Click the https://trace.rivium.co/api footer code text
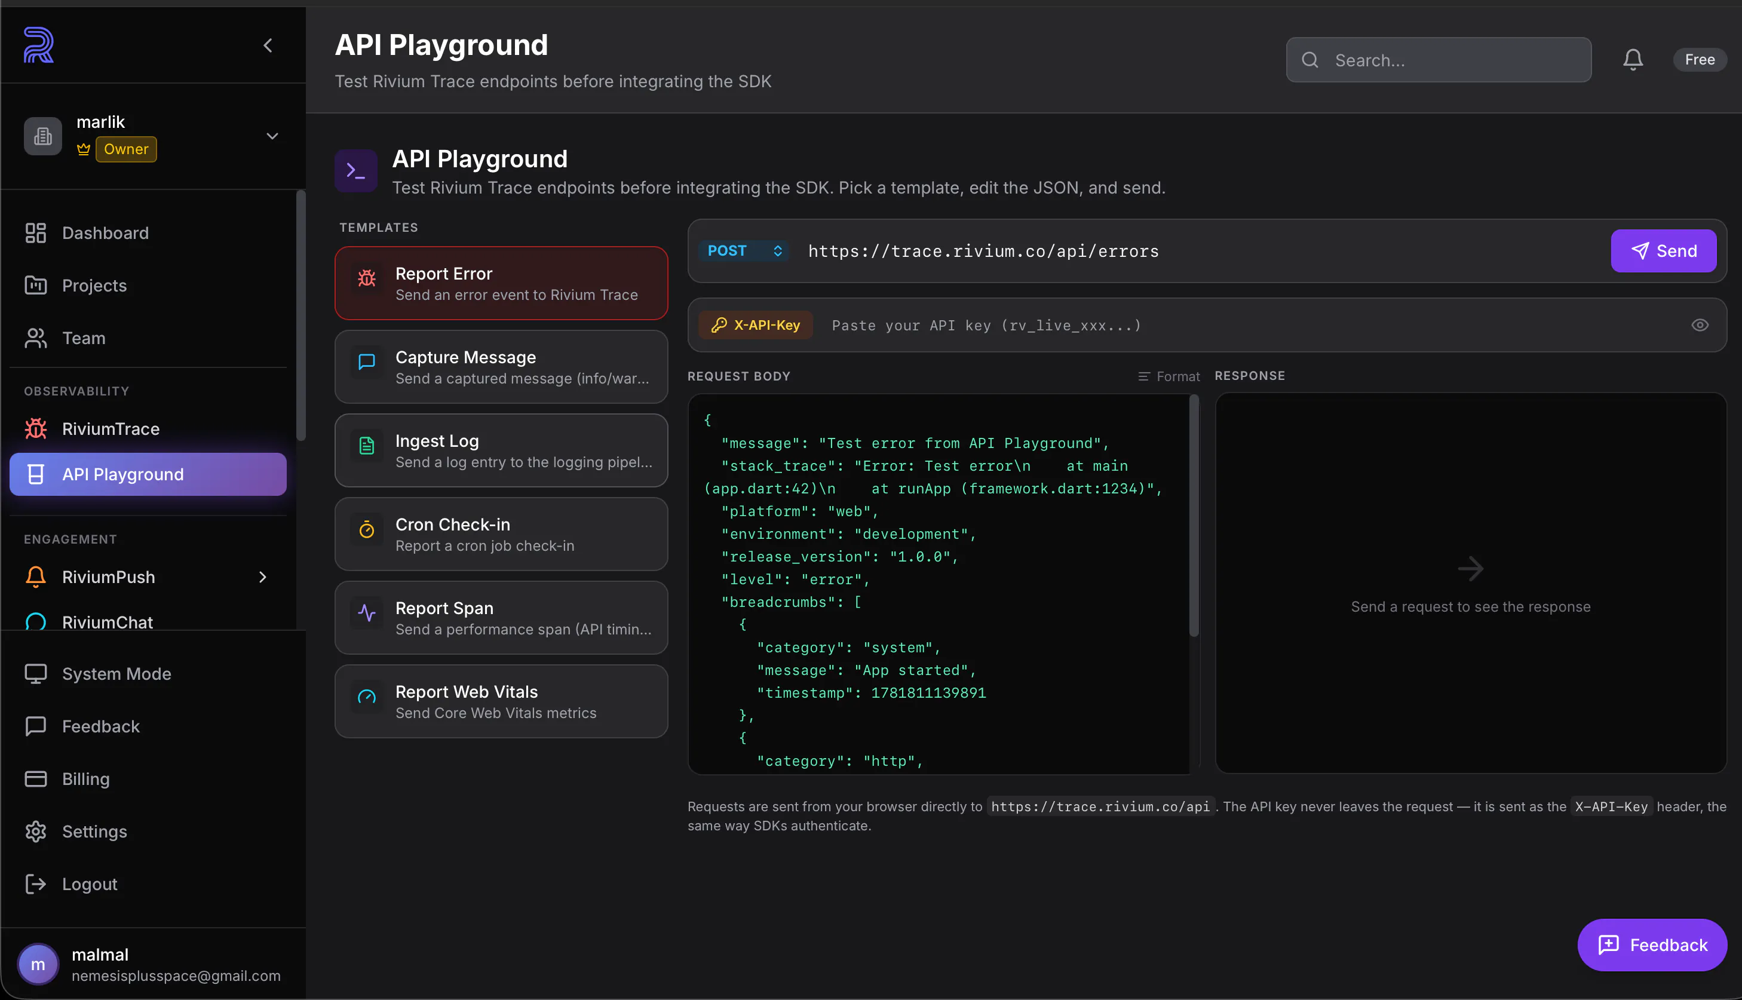Image resolution: width=1742 pixels, height=1000 pixels. click(x=1100, y=806)
